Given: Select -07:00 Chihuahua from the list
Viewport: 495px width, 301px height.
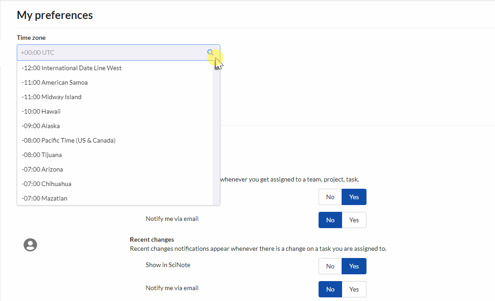Looking at the screenshot, I should [x=47, y=184].
